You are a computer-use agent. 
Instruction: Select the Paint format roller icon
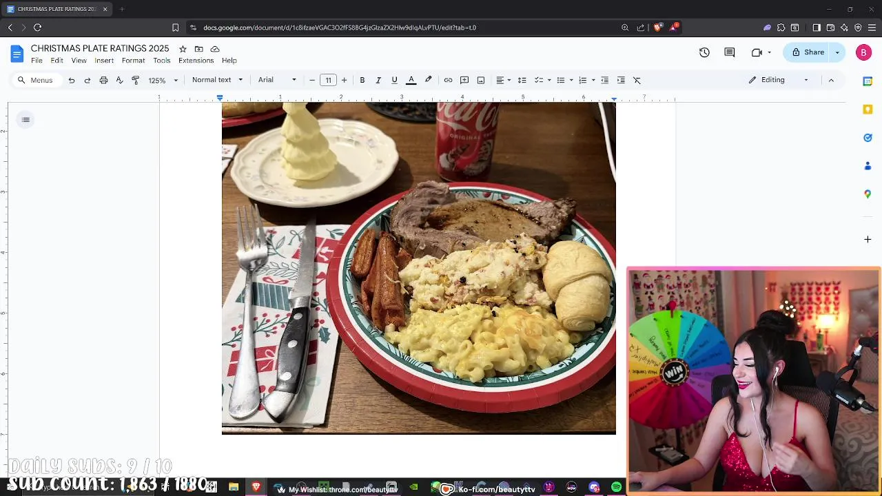click(136, 80)
